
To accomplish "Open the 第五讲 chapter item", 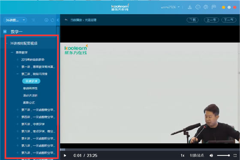I will [33, 124].
